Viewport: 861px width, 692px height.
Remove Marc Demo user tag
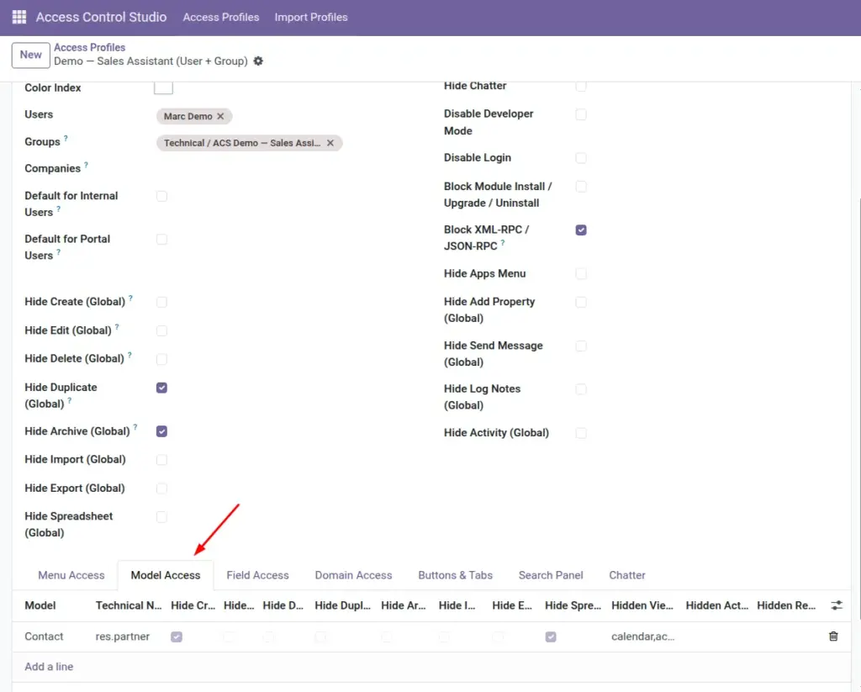[220, 116]
